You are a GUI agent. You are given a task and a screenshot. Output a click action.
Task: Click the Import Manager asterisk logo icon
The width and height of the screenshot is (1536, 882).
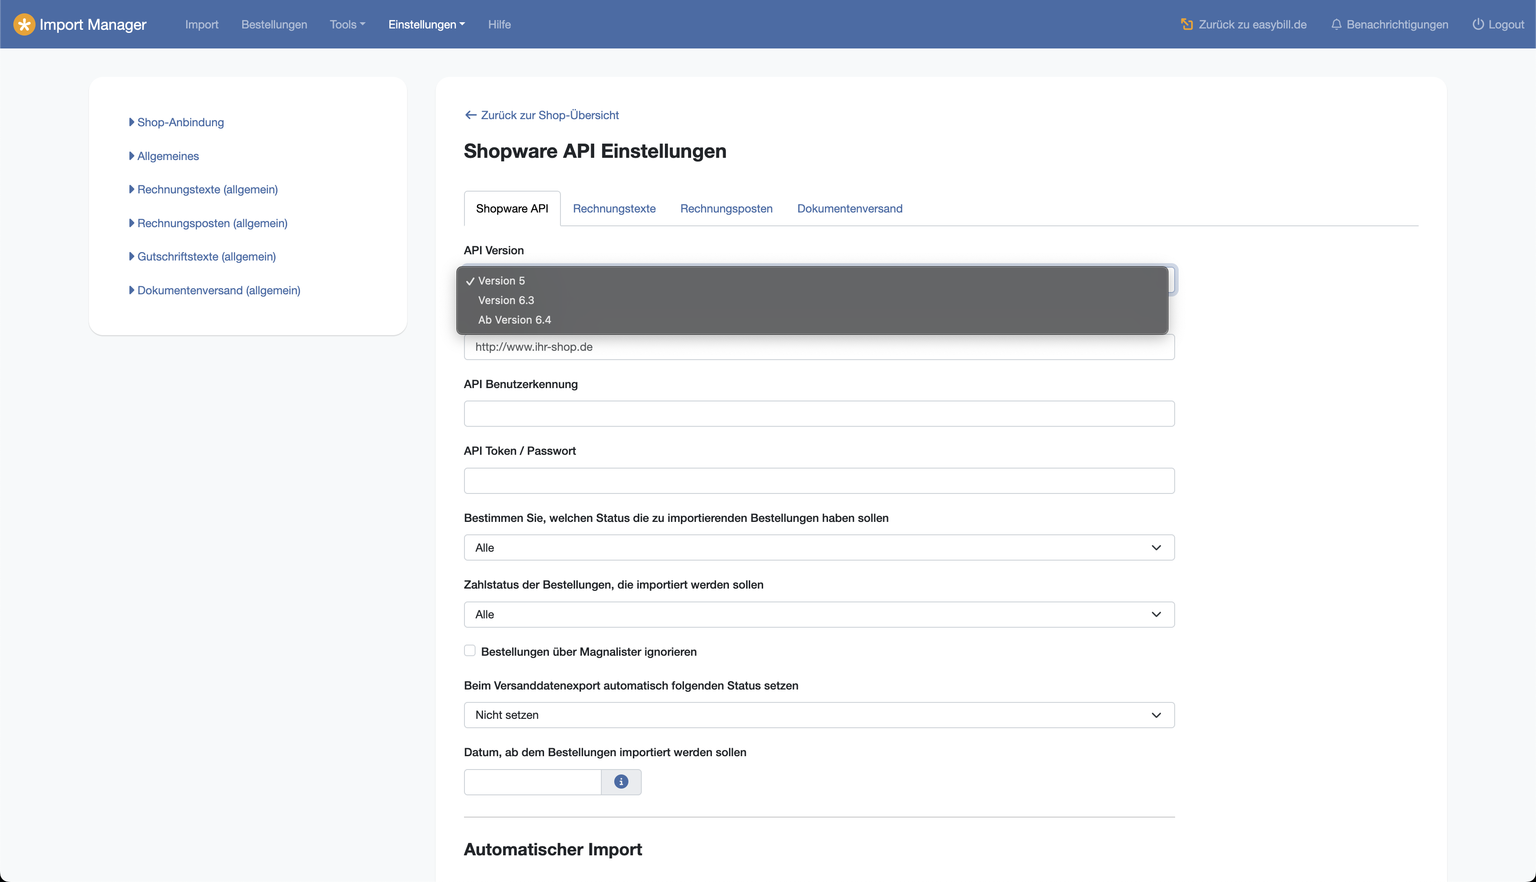click(24, 24)
